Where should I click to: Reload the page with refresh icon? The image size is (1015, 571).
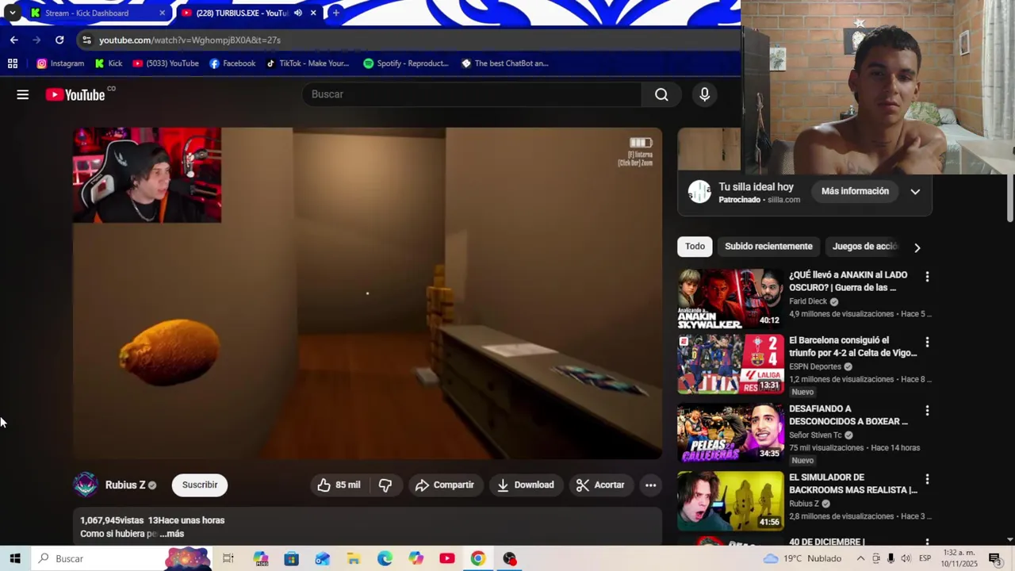pyautogui.click(x=59, y=40)
